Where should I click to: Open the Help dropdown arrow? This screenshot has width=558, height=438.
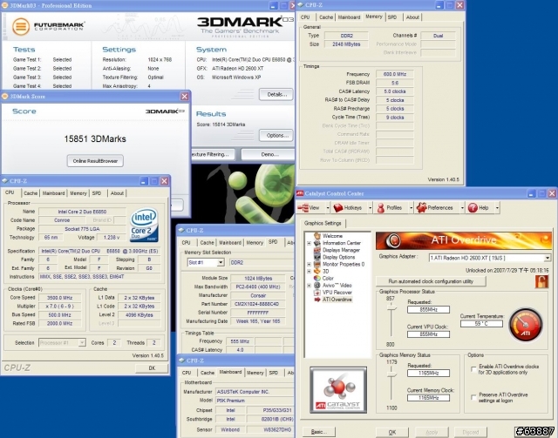[497, 207]
